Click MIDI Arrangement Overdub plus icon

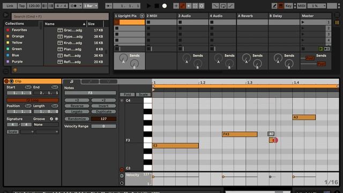pyautogui.click(x=176, y=6)
